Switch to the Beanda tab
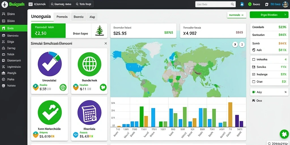The image size is (290, 145). (x=78, y=17)
